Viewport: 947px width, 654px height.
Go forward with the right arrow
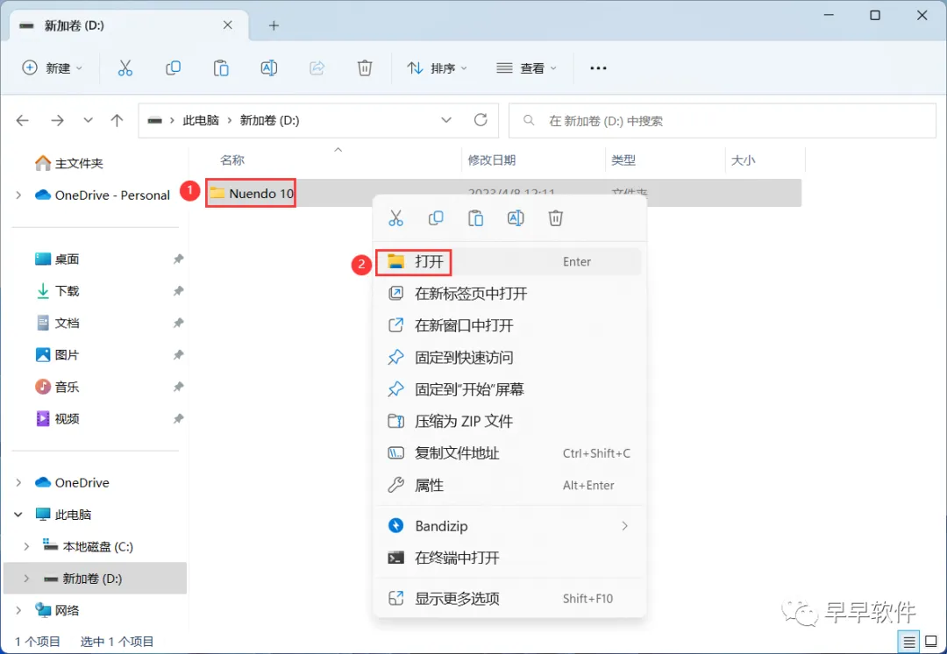coord(57,121)
